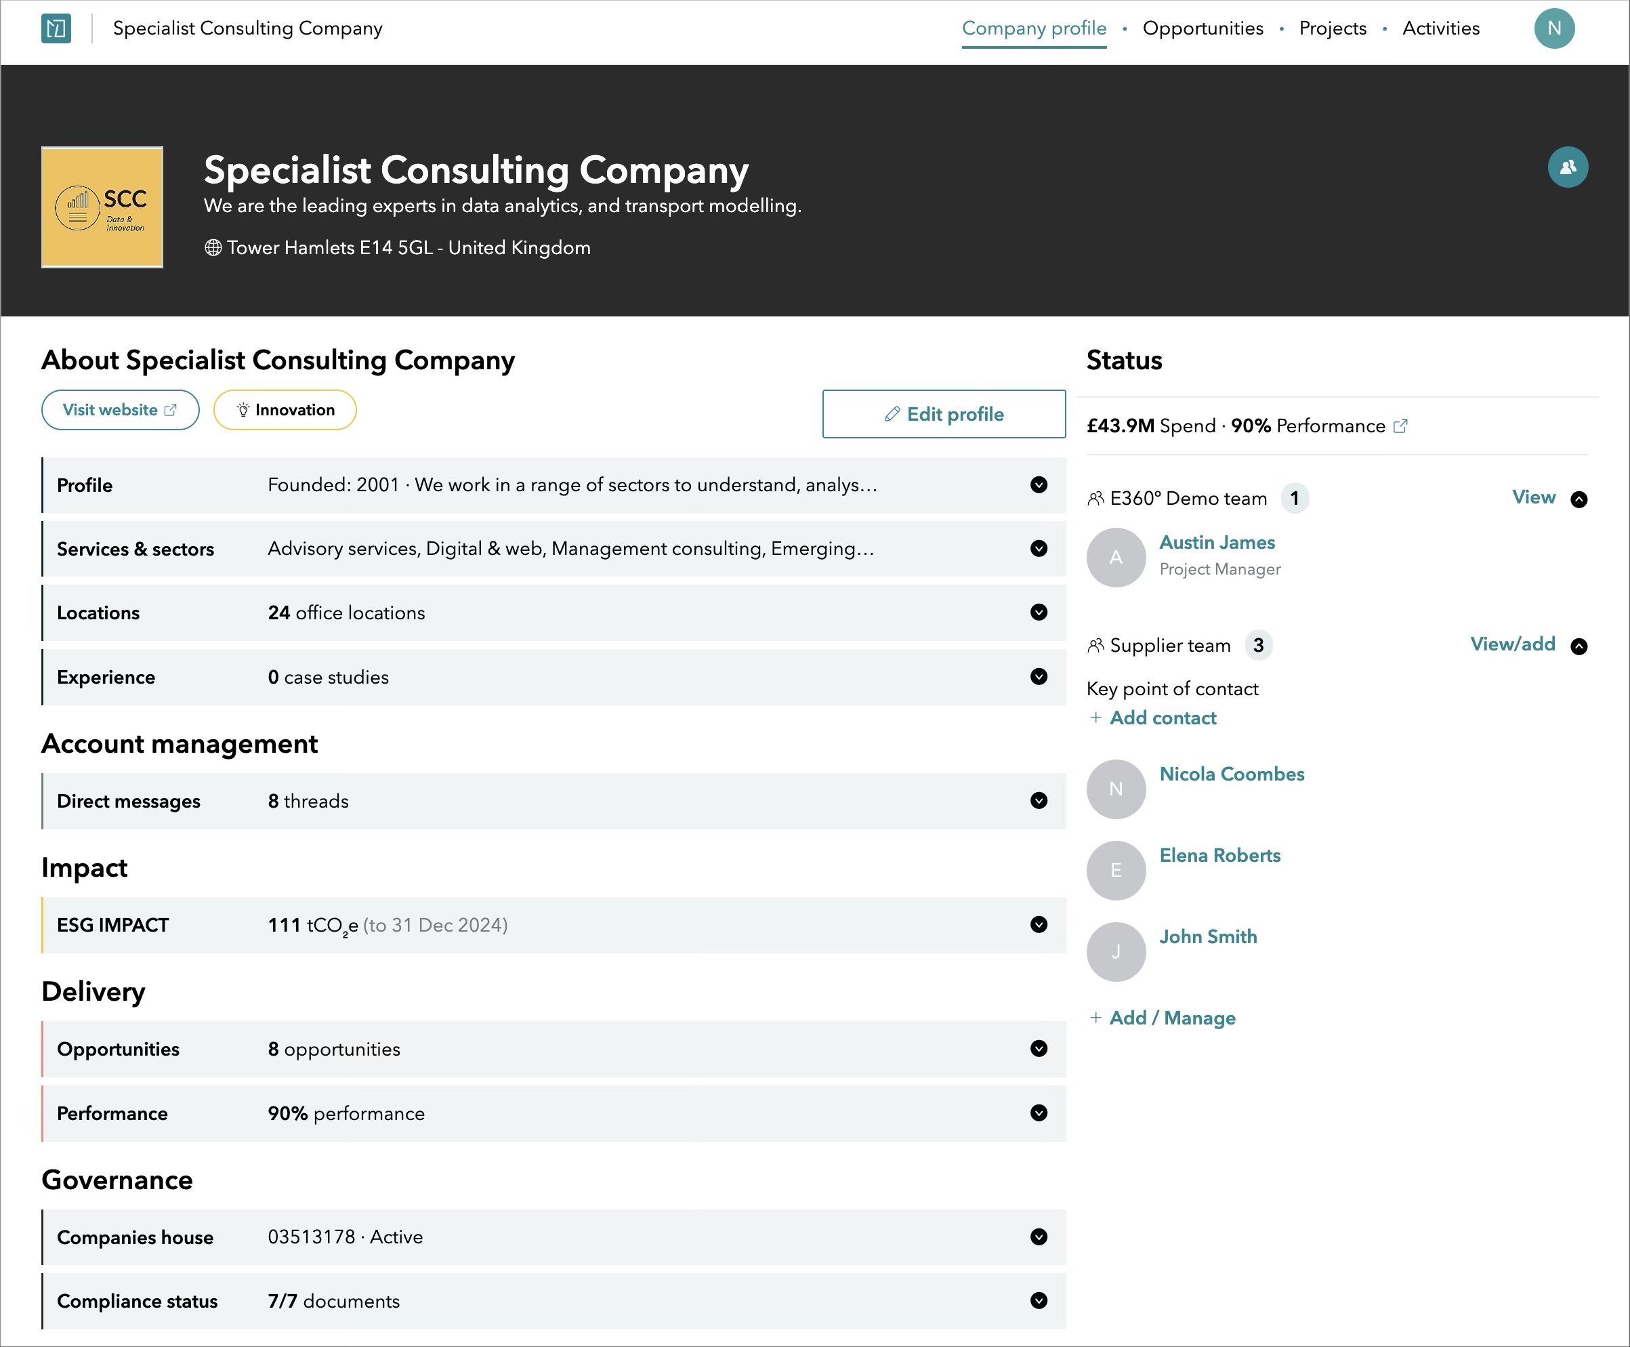Click the View link for E360° Demo team

click(1534, 497)
